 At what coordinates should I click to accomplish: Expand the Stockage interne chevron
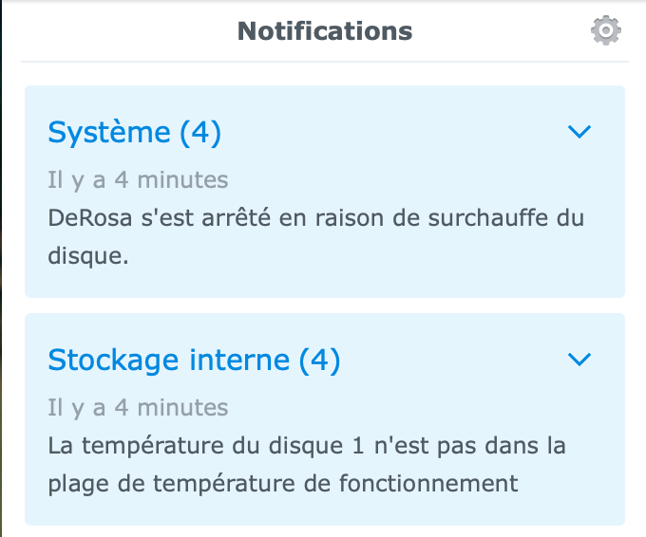(x=579, y=360)
